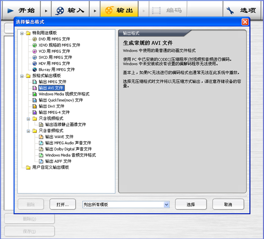Collapse the 特别用途模板 tree node
Screen dimensions: 264x239
coord(22,33)
